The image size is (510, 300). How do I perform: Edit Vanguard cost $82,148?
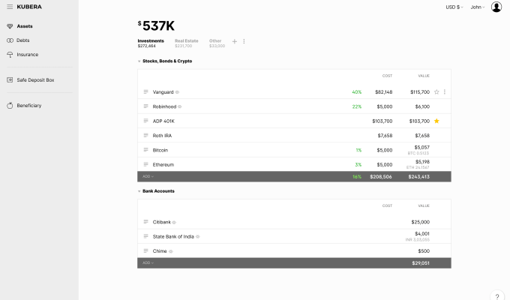(x=384, y=92)
